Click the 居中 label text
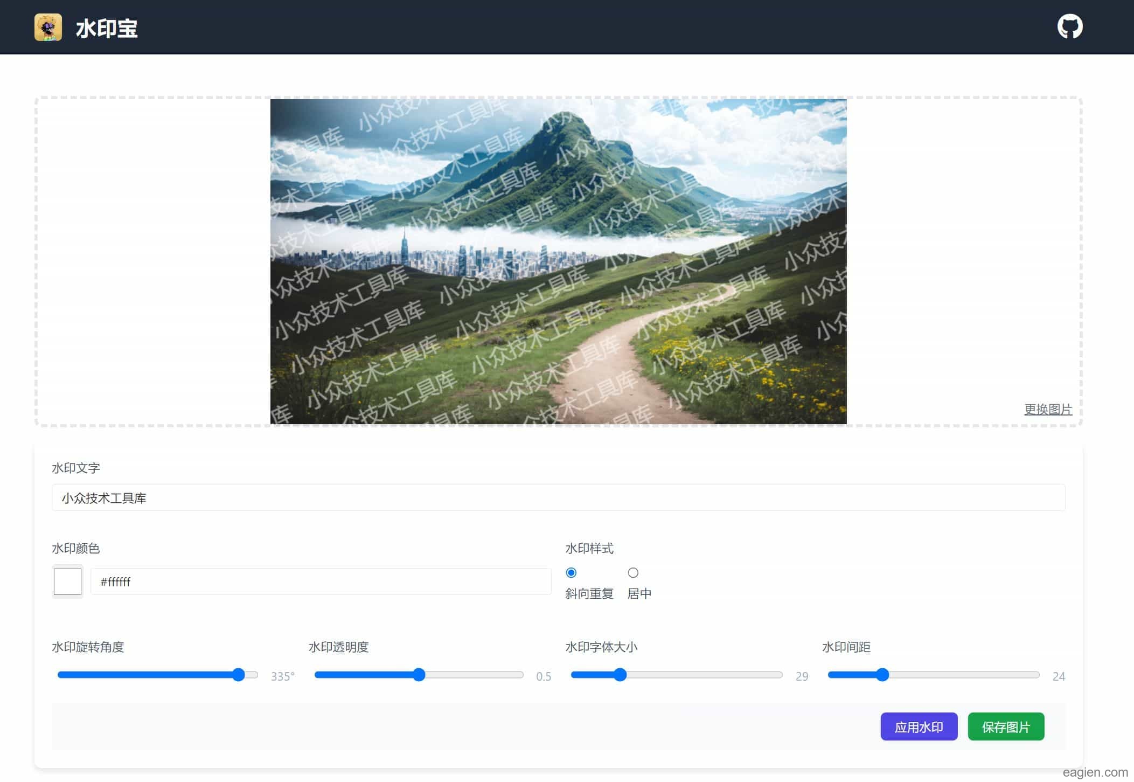This screenshot has width=1134, height=782. pyautogui.click(x=639, y=593)
